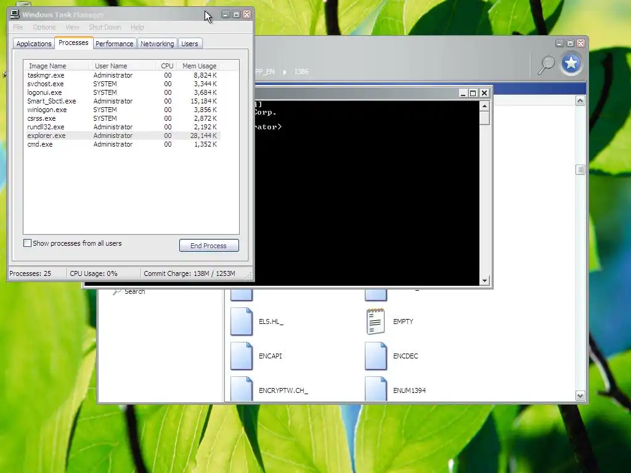This screenshot has width=631, height=473.
Task: Click the command prompt scroll up arrow
Action: point(484,106)
